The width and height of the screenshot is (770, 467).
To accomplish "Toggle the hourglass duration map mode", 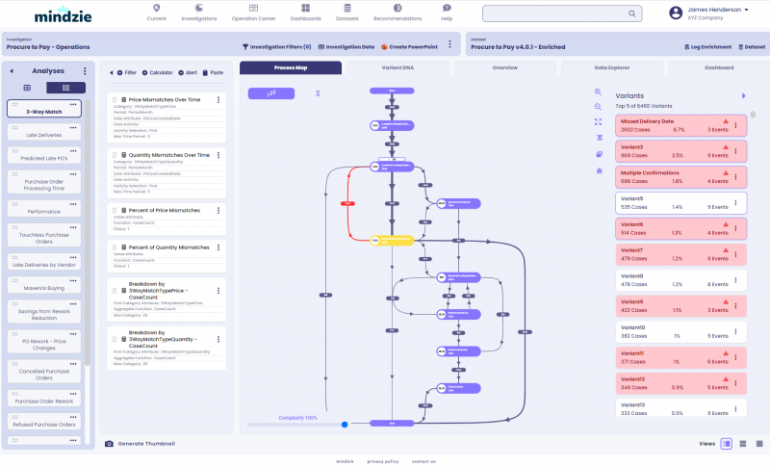I will (318, 93).
